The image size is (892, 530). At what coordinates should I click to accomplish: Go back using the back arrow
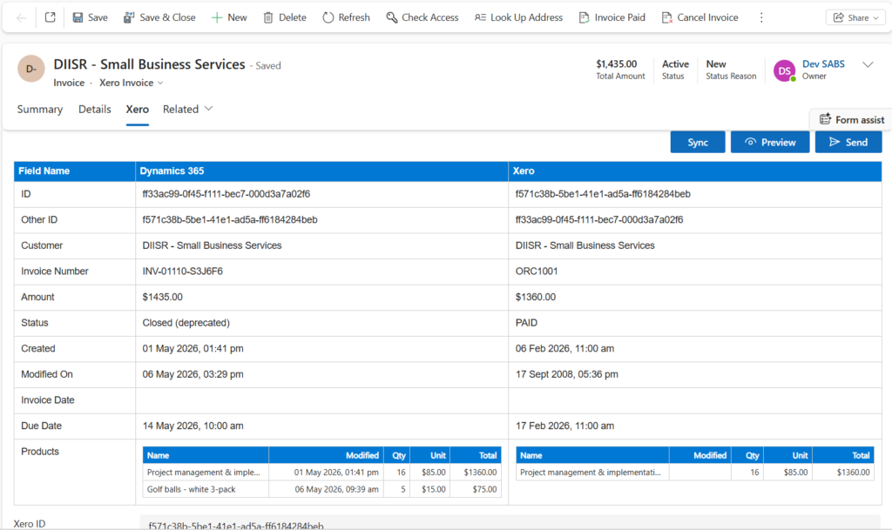point(21,17)
